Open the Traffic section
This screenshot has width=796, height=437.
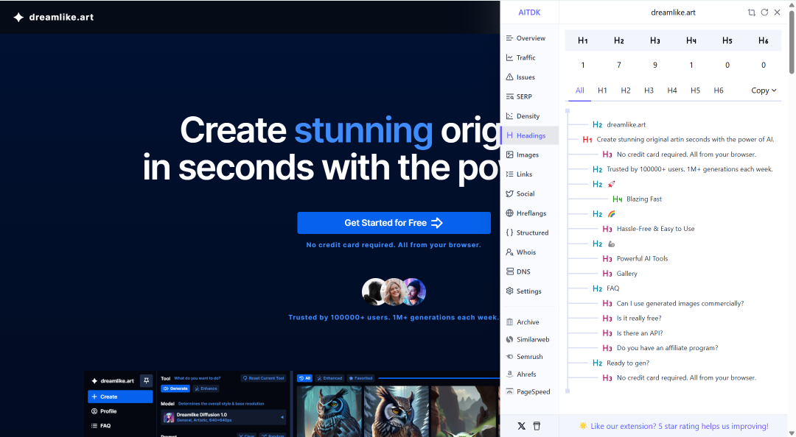[x=521, y=58]
